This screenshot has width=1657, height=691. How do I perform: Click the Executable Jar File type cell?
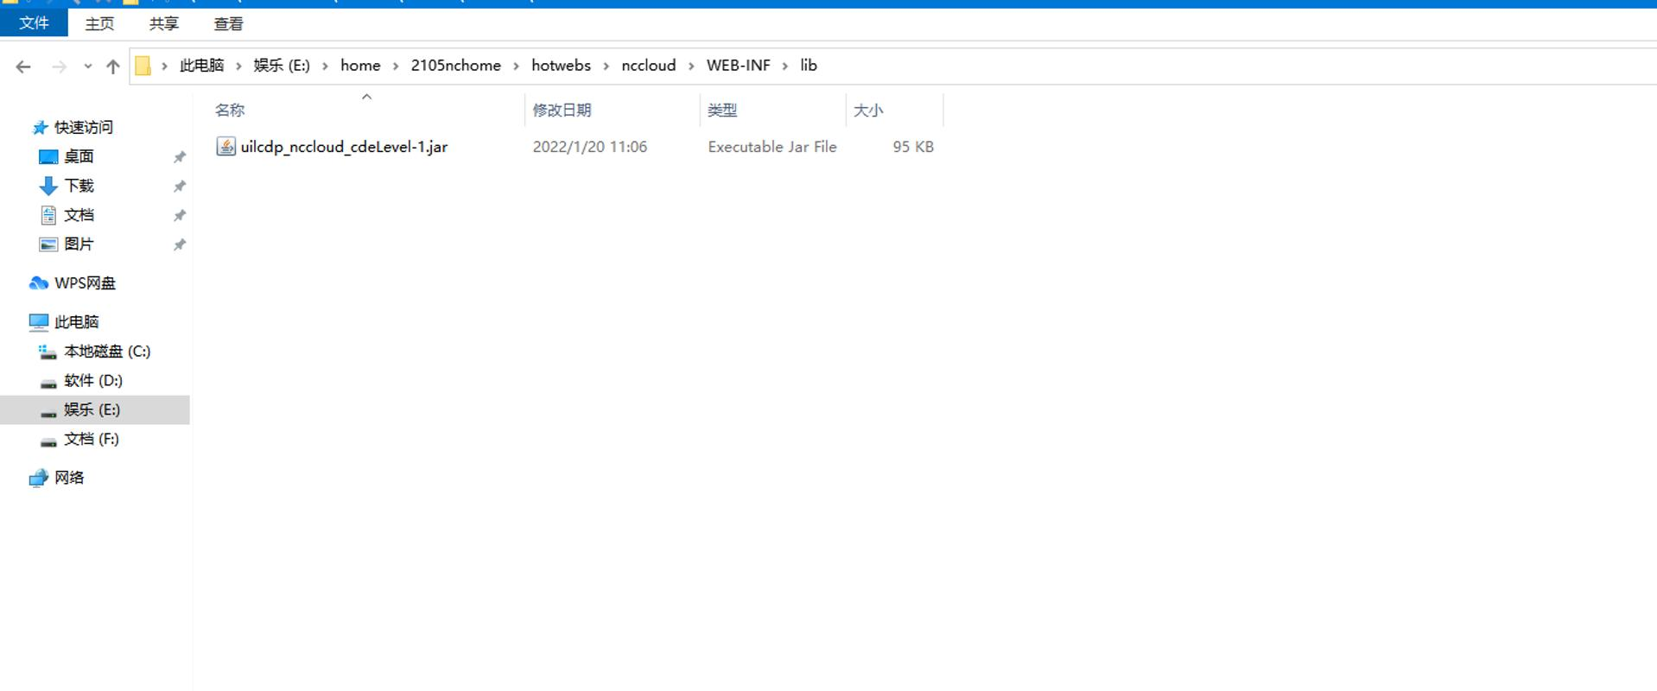(772, 147)
